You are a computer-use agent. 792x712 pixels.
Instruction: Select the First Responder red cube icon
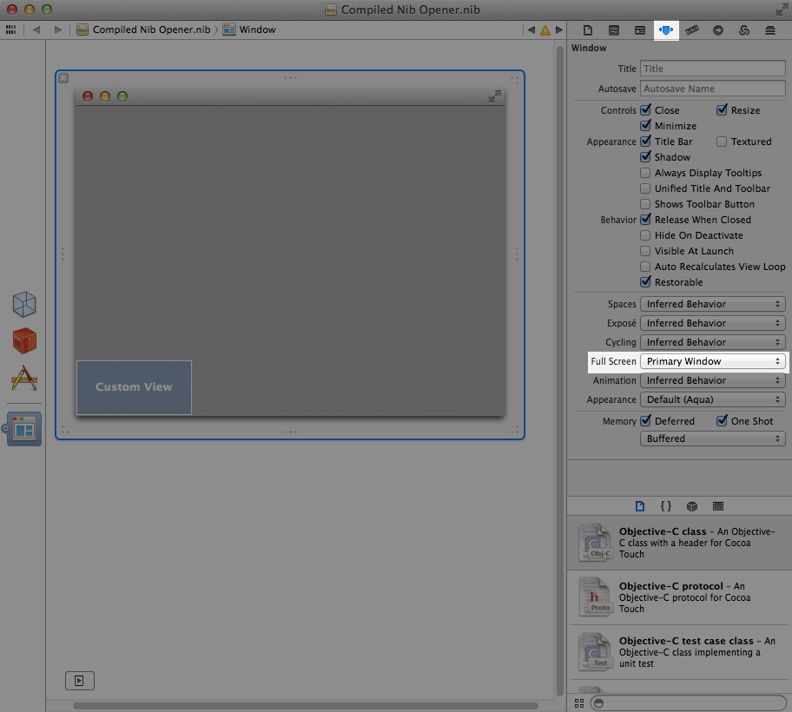click(24, 340)
